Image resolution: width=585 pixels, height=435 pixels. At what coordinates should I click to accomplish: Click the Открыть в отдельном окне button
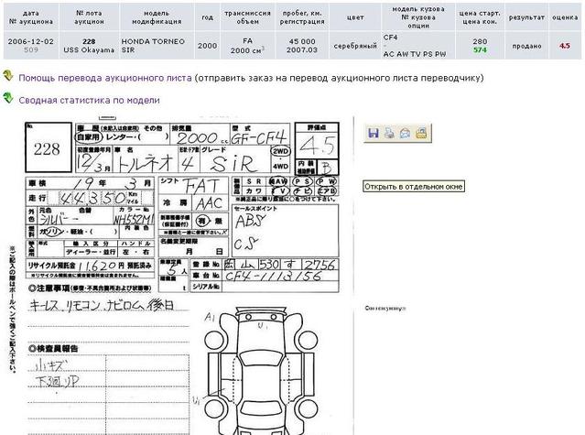click(x=414, y=187)
